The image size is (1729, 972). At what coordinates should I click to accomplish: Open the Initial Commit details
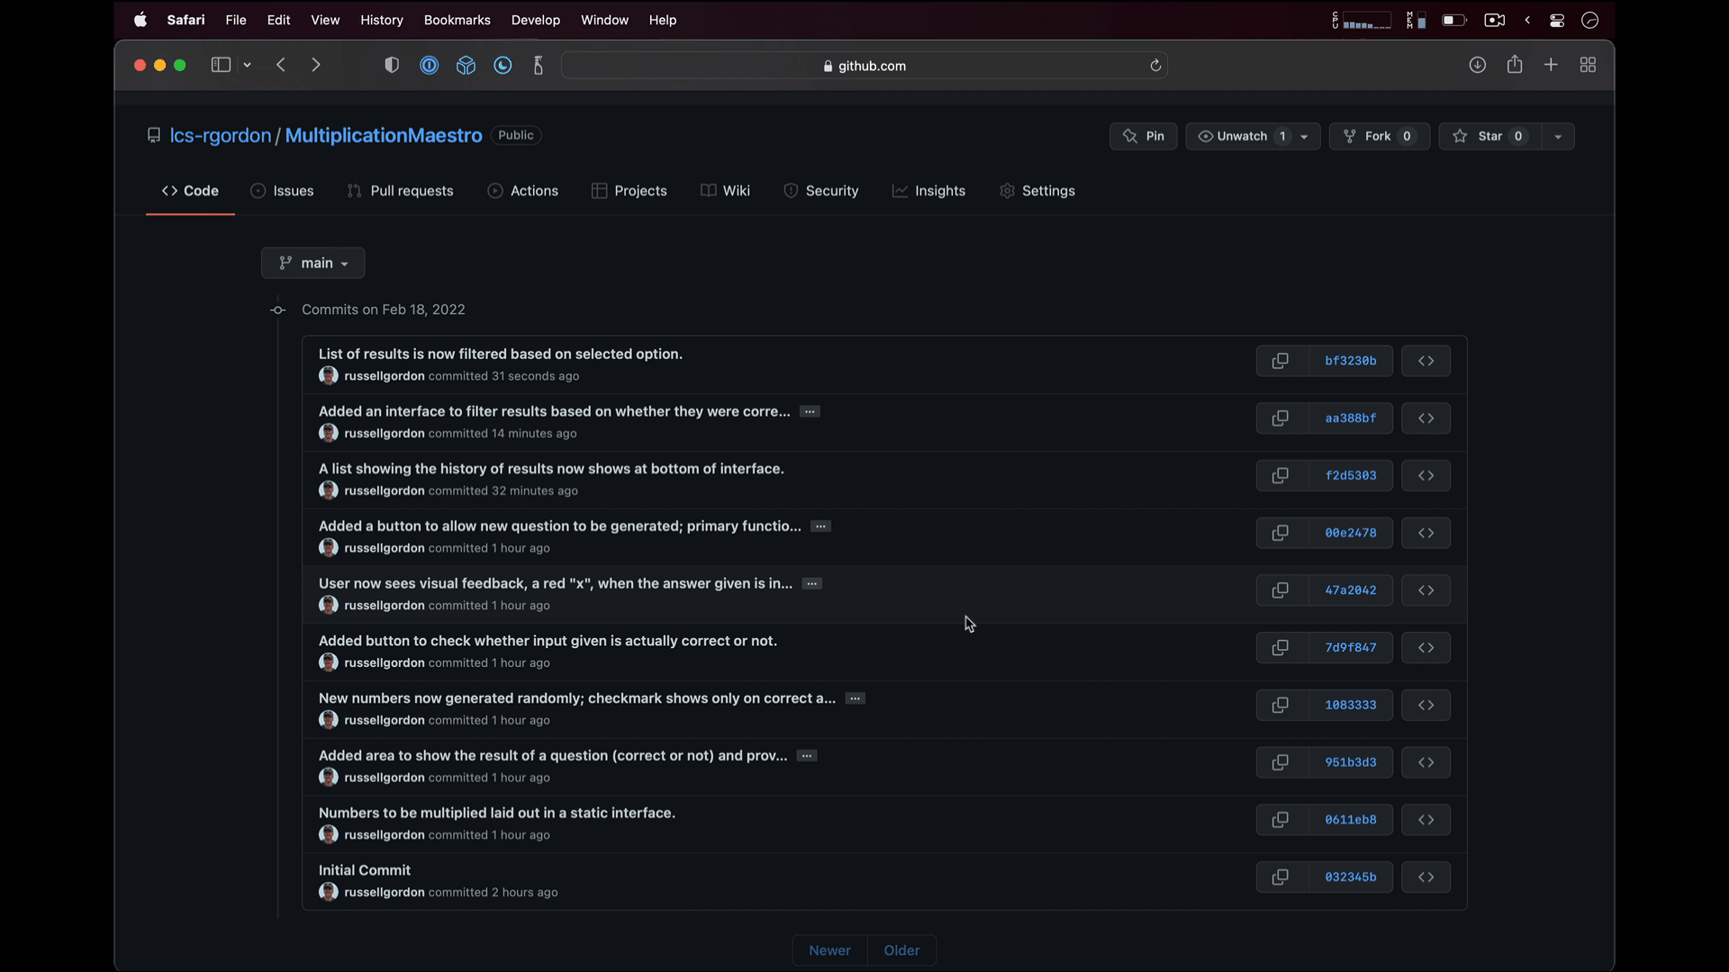(x=363, y=869)
